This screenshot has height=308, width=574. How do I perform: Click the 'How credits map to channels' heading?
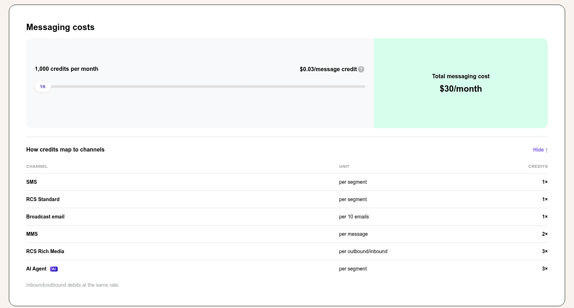pyautogui.click(x=65, y=150)
